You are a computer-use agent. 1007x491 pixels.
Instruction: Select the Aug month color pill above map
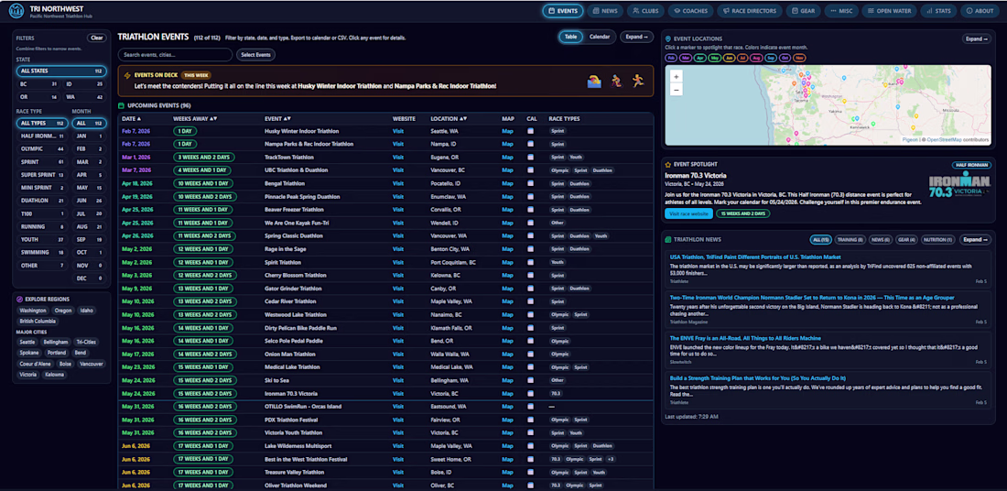click(x=755, y=58)
